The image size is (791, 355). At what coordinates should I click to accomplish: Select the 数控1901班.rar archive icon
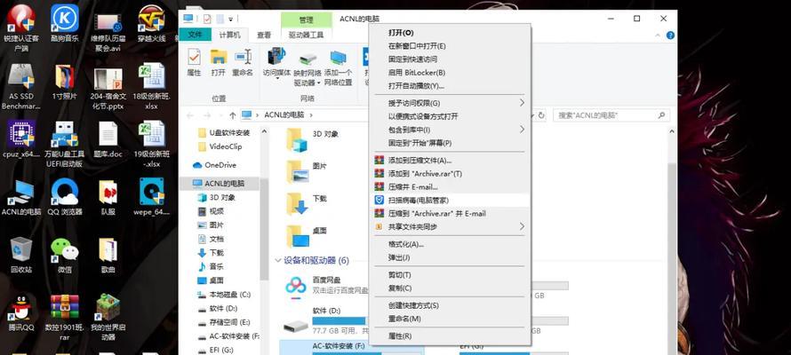point(65,317)
